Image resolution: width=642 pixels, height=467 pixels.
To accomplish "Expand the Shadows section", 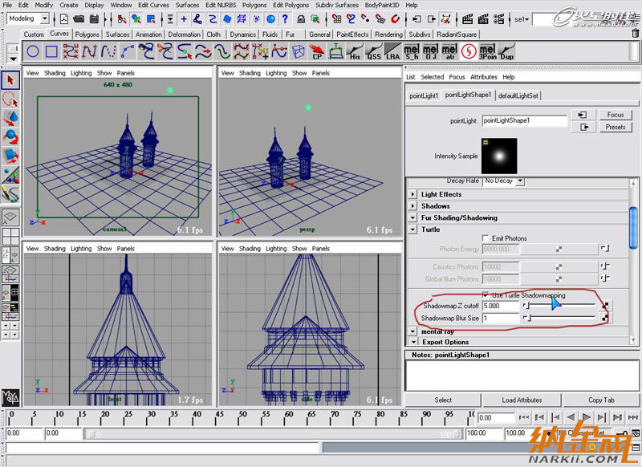I will tap(412, 206).
